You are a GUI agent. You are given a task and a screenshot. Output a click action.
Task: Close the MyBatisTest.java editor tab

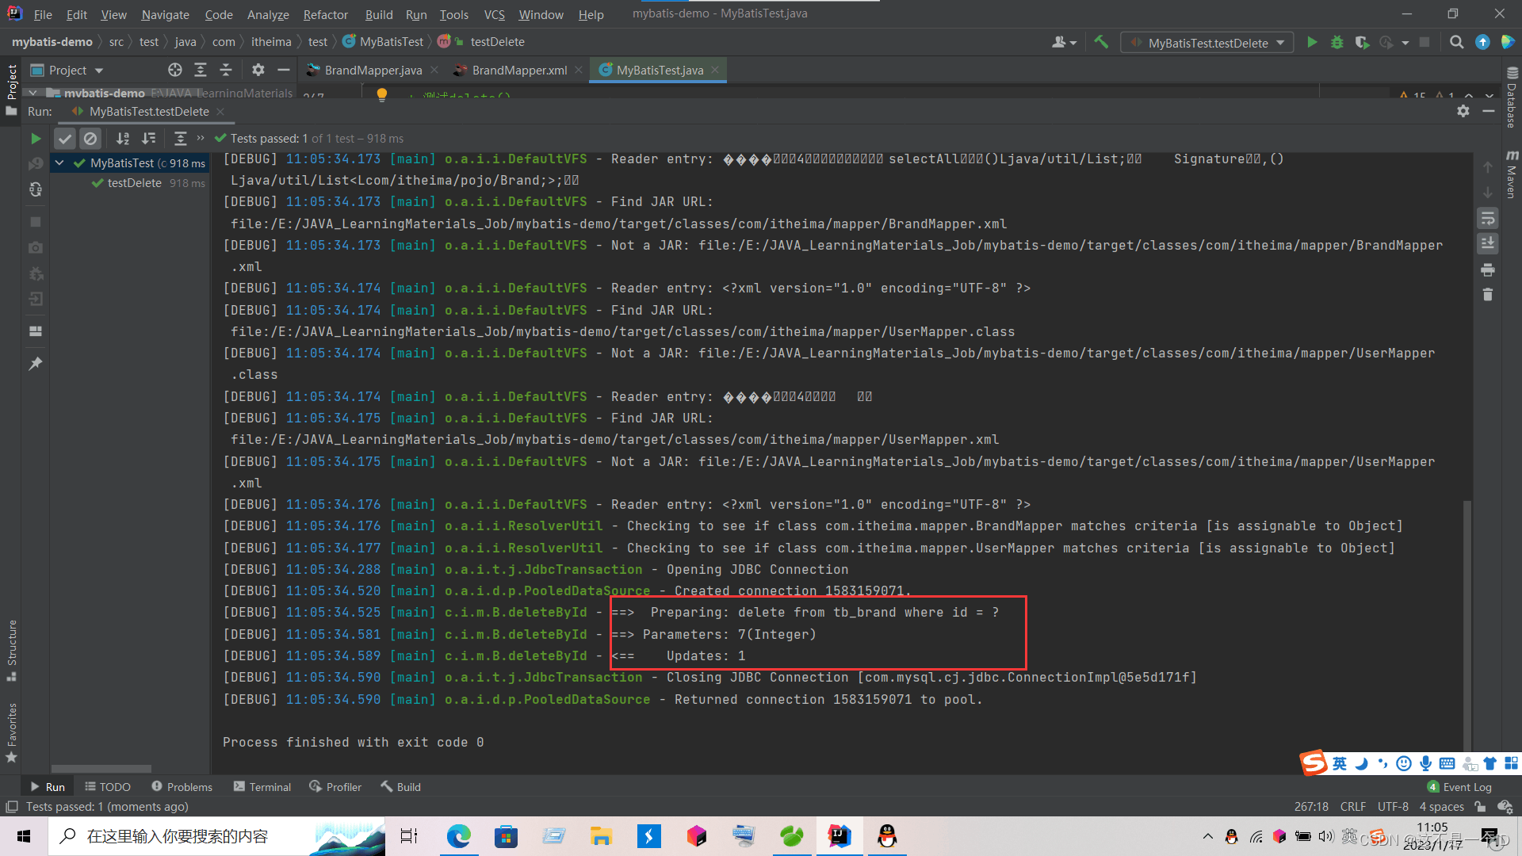click(715, 70)
